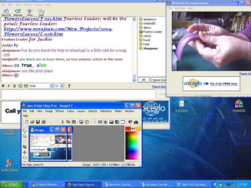The image size is (251, 188).
Task: Click the Normal Viewing round icon
Action: pyautogui.click(x=87, y=122)
